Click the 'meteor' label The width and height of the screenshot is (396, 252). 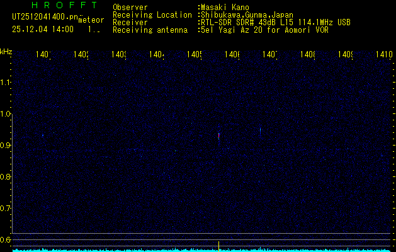[91, 20]
